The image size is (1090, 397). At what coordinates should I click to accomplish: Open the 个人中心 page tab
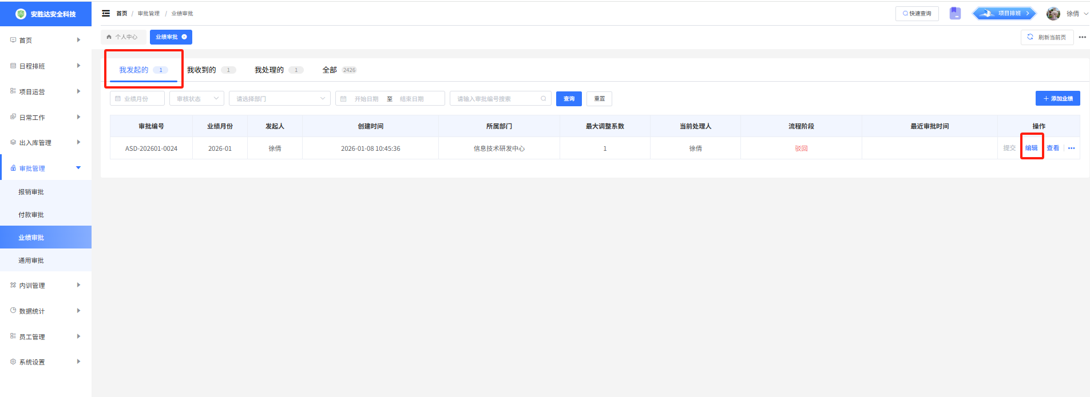(x=122, y=37)
